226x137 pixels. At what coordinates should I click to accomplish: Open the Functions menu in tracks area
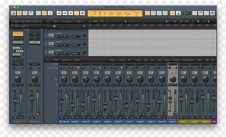(x=68, y=21)
